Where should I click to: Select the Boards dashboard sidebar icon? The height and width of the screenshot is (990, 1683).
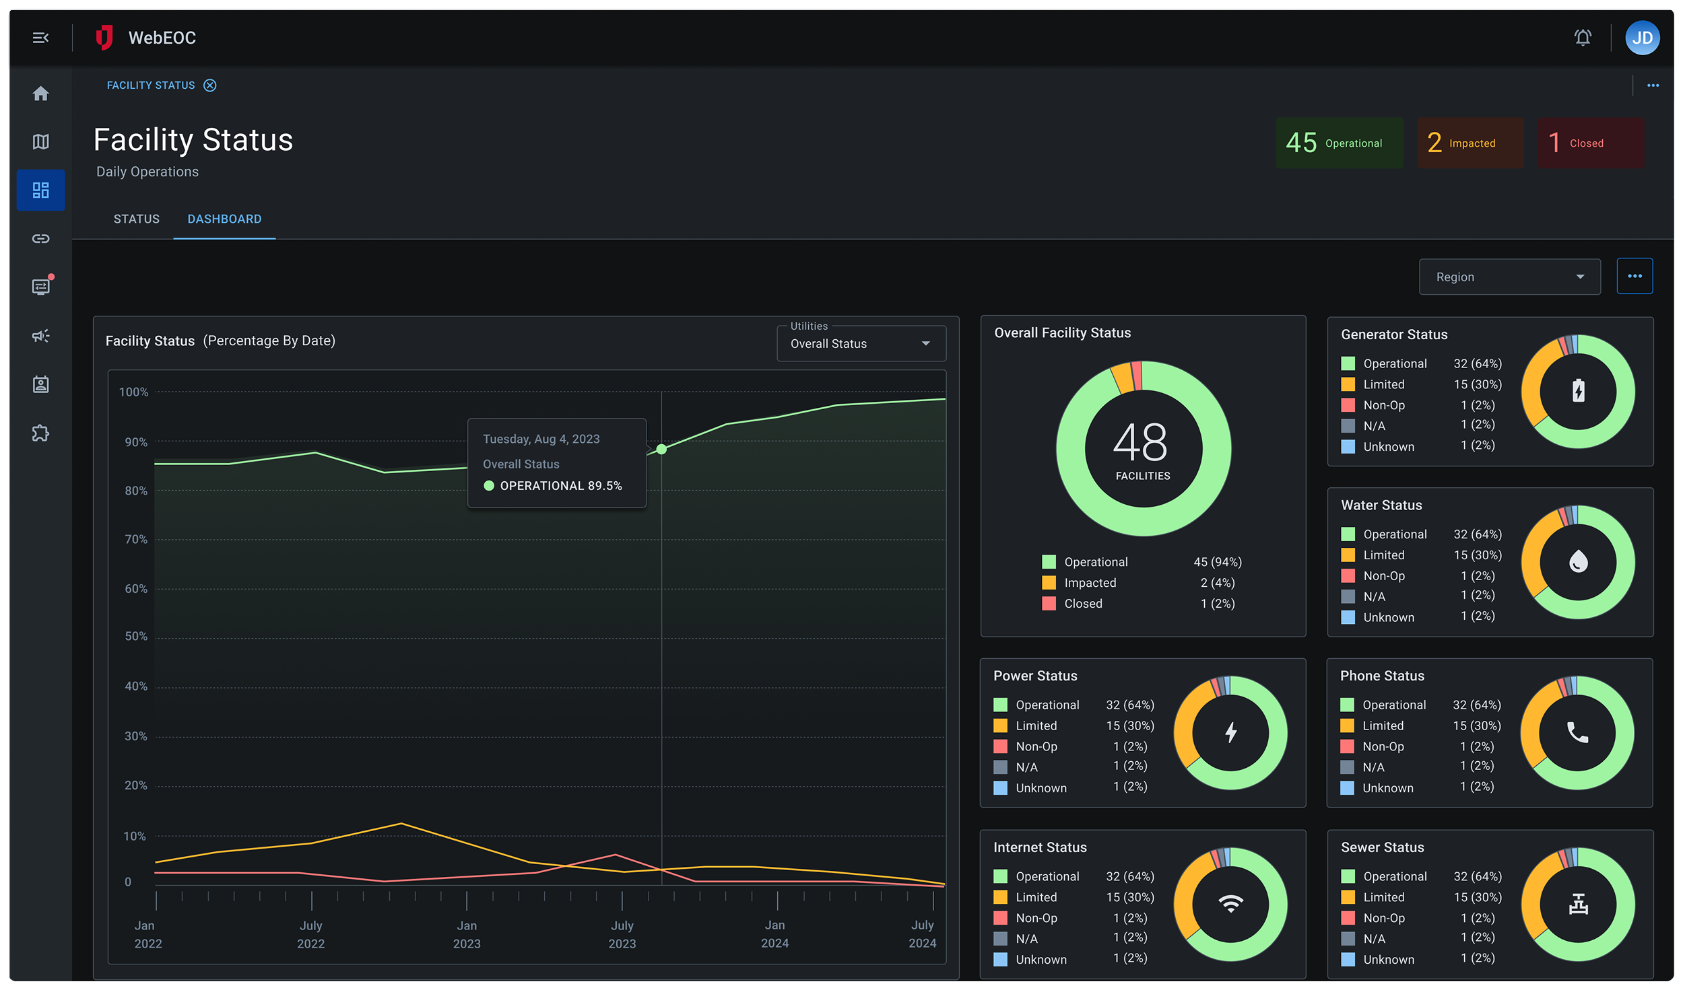click(x=40, y=190)
